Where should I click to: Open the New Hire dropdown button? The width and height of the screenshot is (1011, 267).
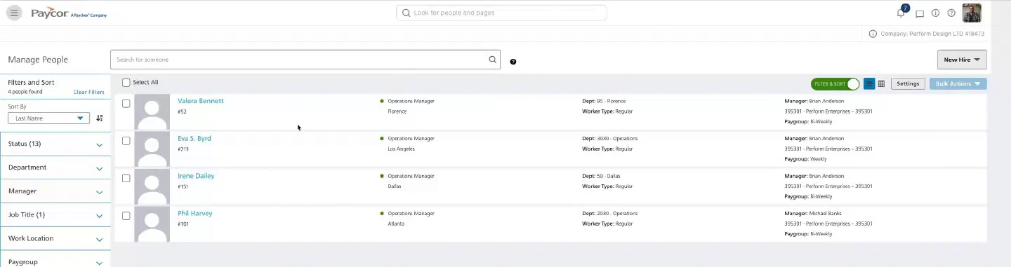[962, 60]
